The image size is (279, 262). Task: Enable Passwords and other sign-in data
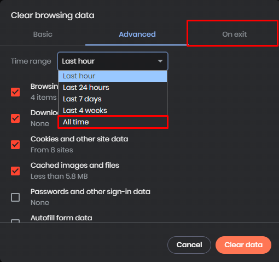[x=15, y=197]
